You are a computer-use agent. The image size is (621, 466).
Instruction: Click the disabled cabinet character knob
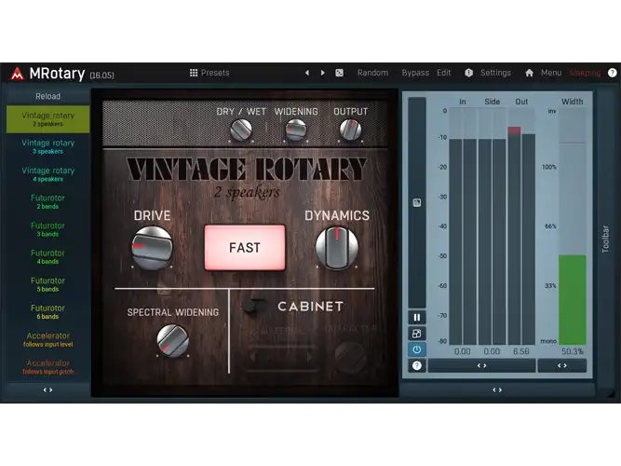[x=350, y=356]
